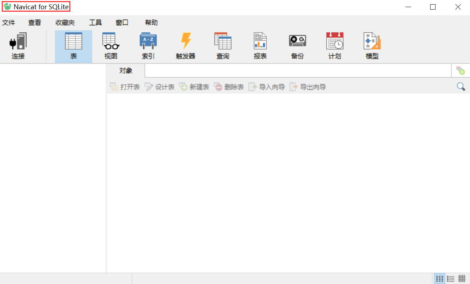Switch to Views (视图) section
Viewport: 470px width, 284px height.
(x=110, y=45)
